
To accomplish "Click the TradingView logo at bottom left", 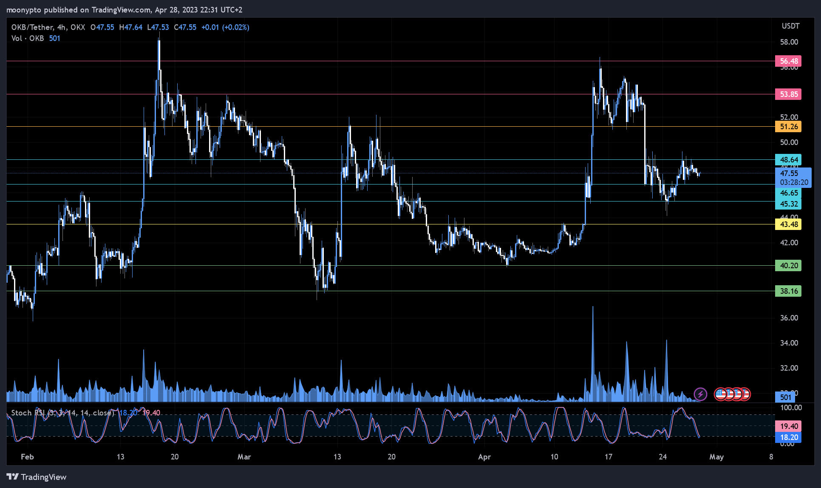I will coord(37,477).
